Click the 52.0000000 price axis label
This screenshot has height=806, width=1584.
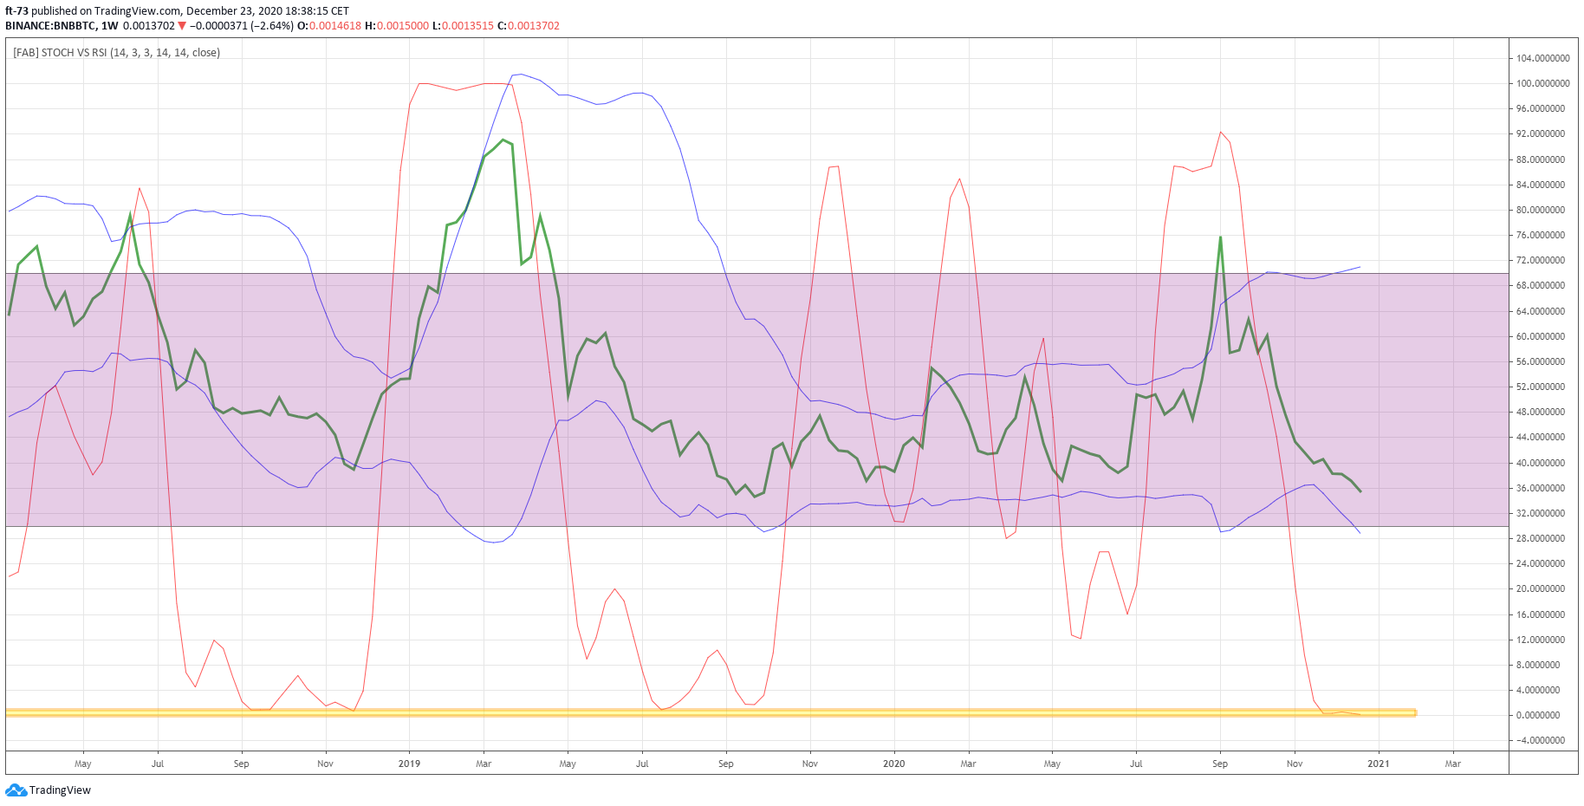[1542, 387]
